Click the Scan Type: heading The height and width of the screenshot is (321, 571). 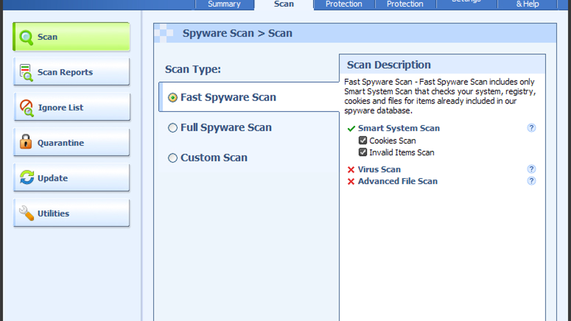[193, 70]
